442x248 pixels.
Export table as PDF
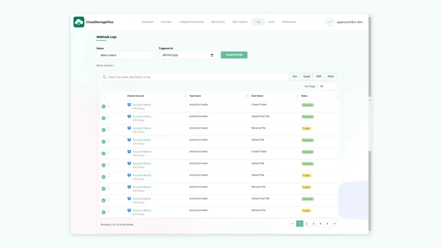319,77
